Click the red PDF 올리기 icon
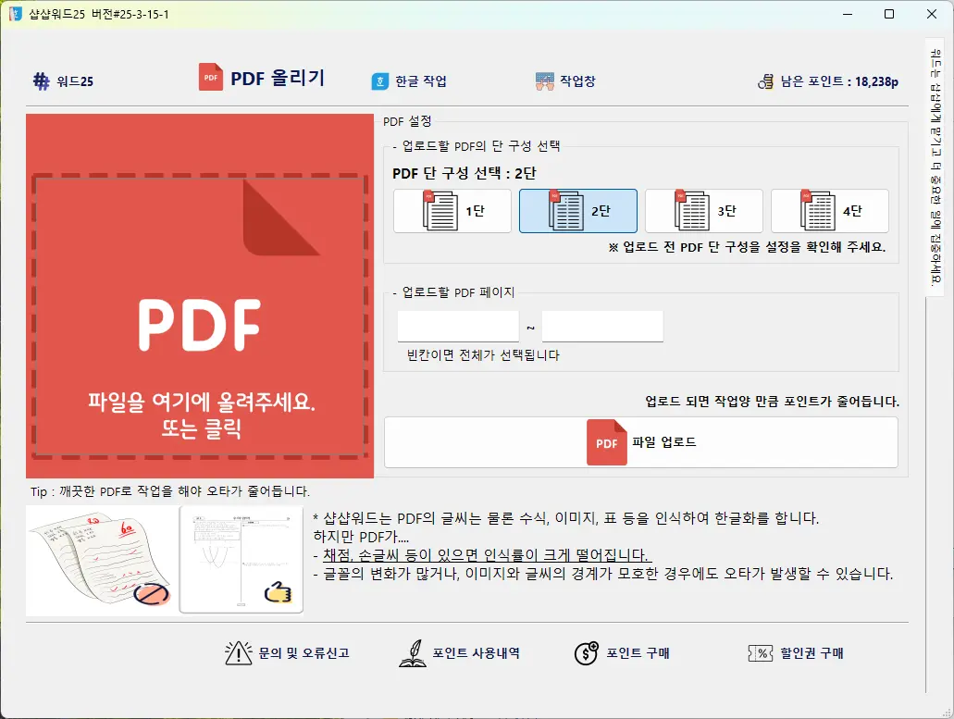 [210, 78]
